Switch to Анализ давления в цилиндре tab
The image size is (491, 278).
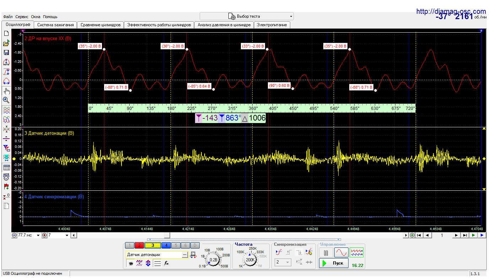click(x=224, y=25)
